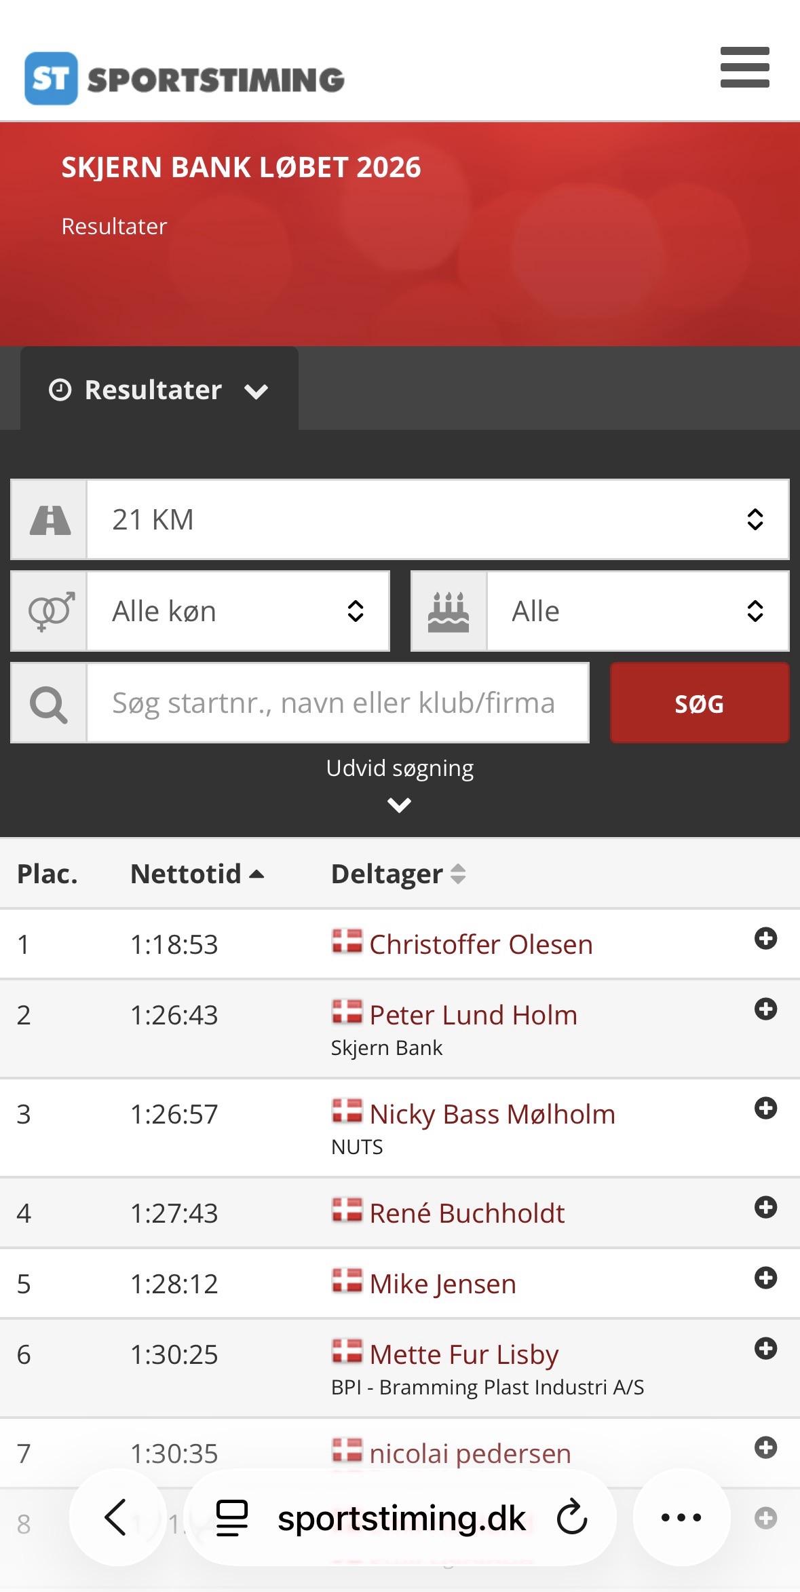Viewport: 800px width, 1592px height.
Task: Open the Alle køn gender dropdown
Action: pos(237,611)
